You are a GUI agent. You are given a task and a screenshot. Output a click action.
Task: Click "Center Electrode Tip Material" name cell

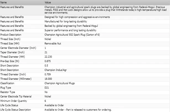pyautogui.click(x=16, y=97)
